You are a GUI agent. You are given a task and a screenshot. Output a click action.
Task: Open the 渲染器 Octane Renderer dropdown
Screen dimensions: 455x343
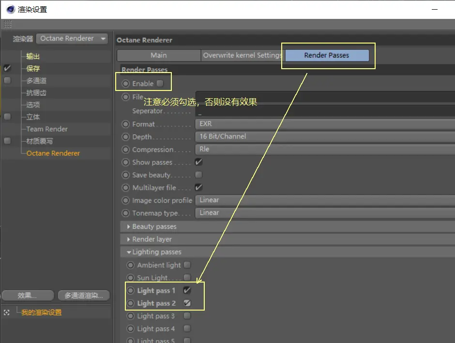pyautogui.click(x=72, y=39)
